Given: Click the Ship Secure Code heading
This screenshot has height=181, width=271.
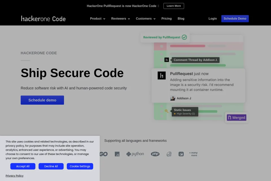Looking at the screenshot, I should coord(72,73).
